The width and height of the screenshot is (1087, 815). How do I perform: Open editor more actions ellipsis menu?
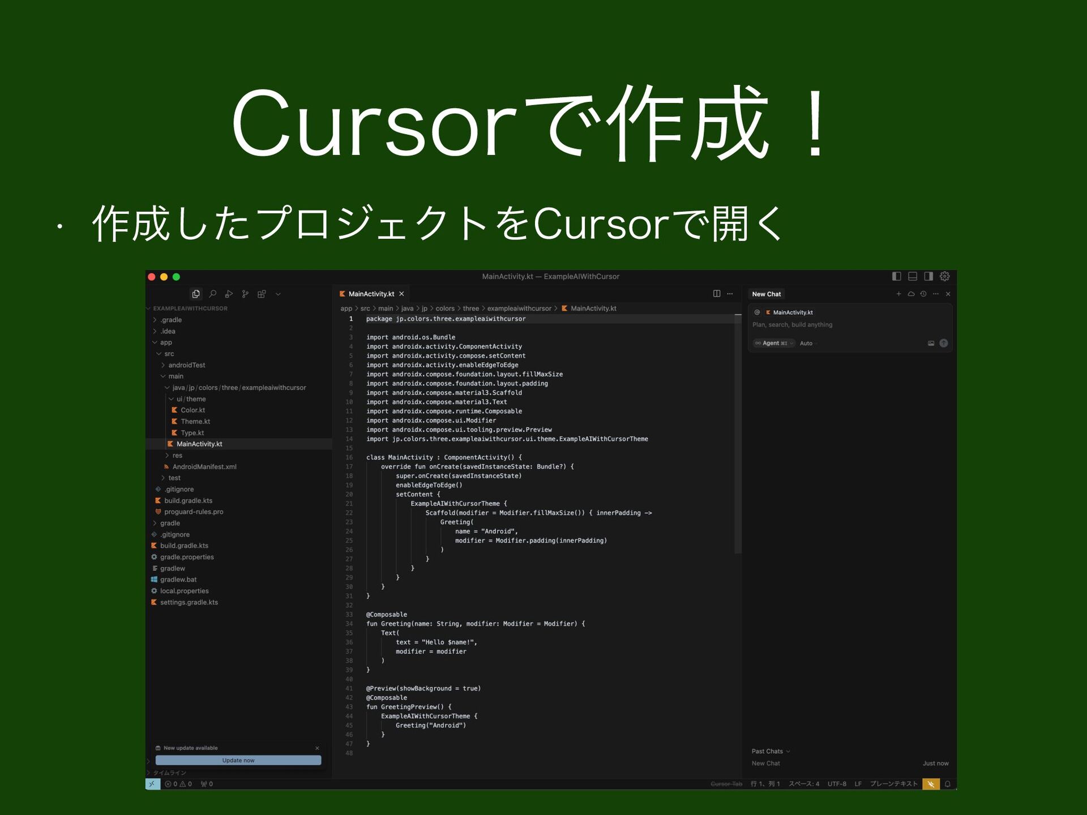pyautogui.click(x=730, y=294)
